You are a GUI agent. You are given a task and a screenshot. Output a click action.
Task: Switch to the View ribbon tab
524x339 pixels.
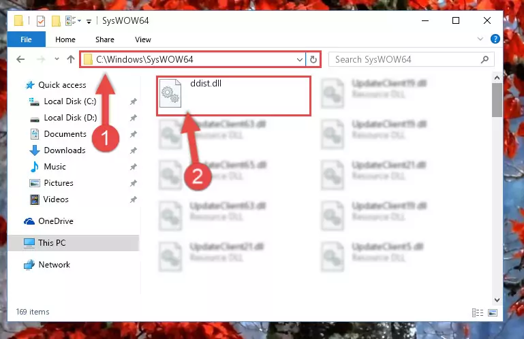142,39
